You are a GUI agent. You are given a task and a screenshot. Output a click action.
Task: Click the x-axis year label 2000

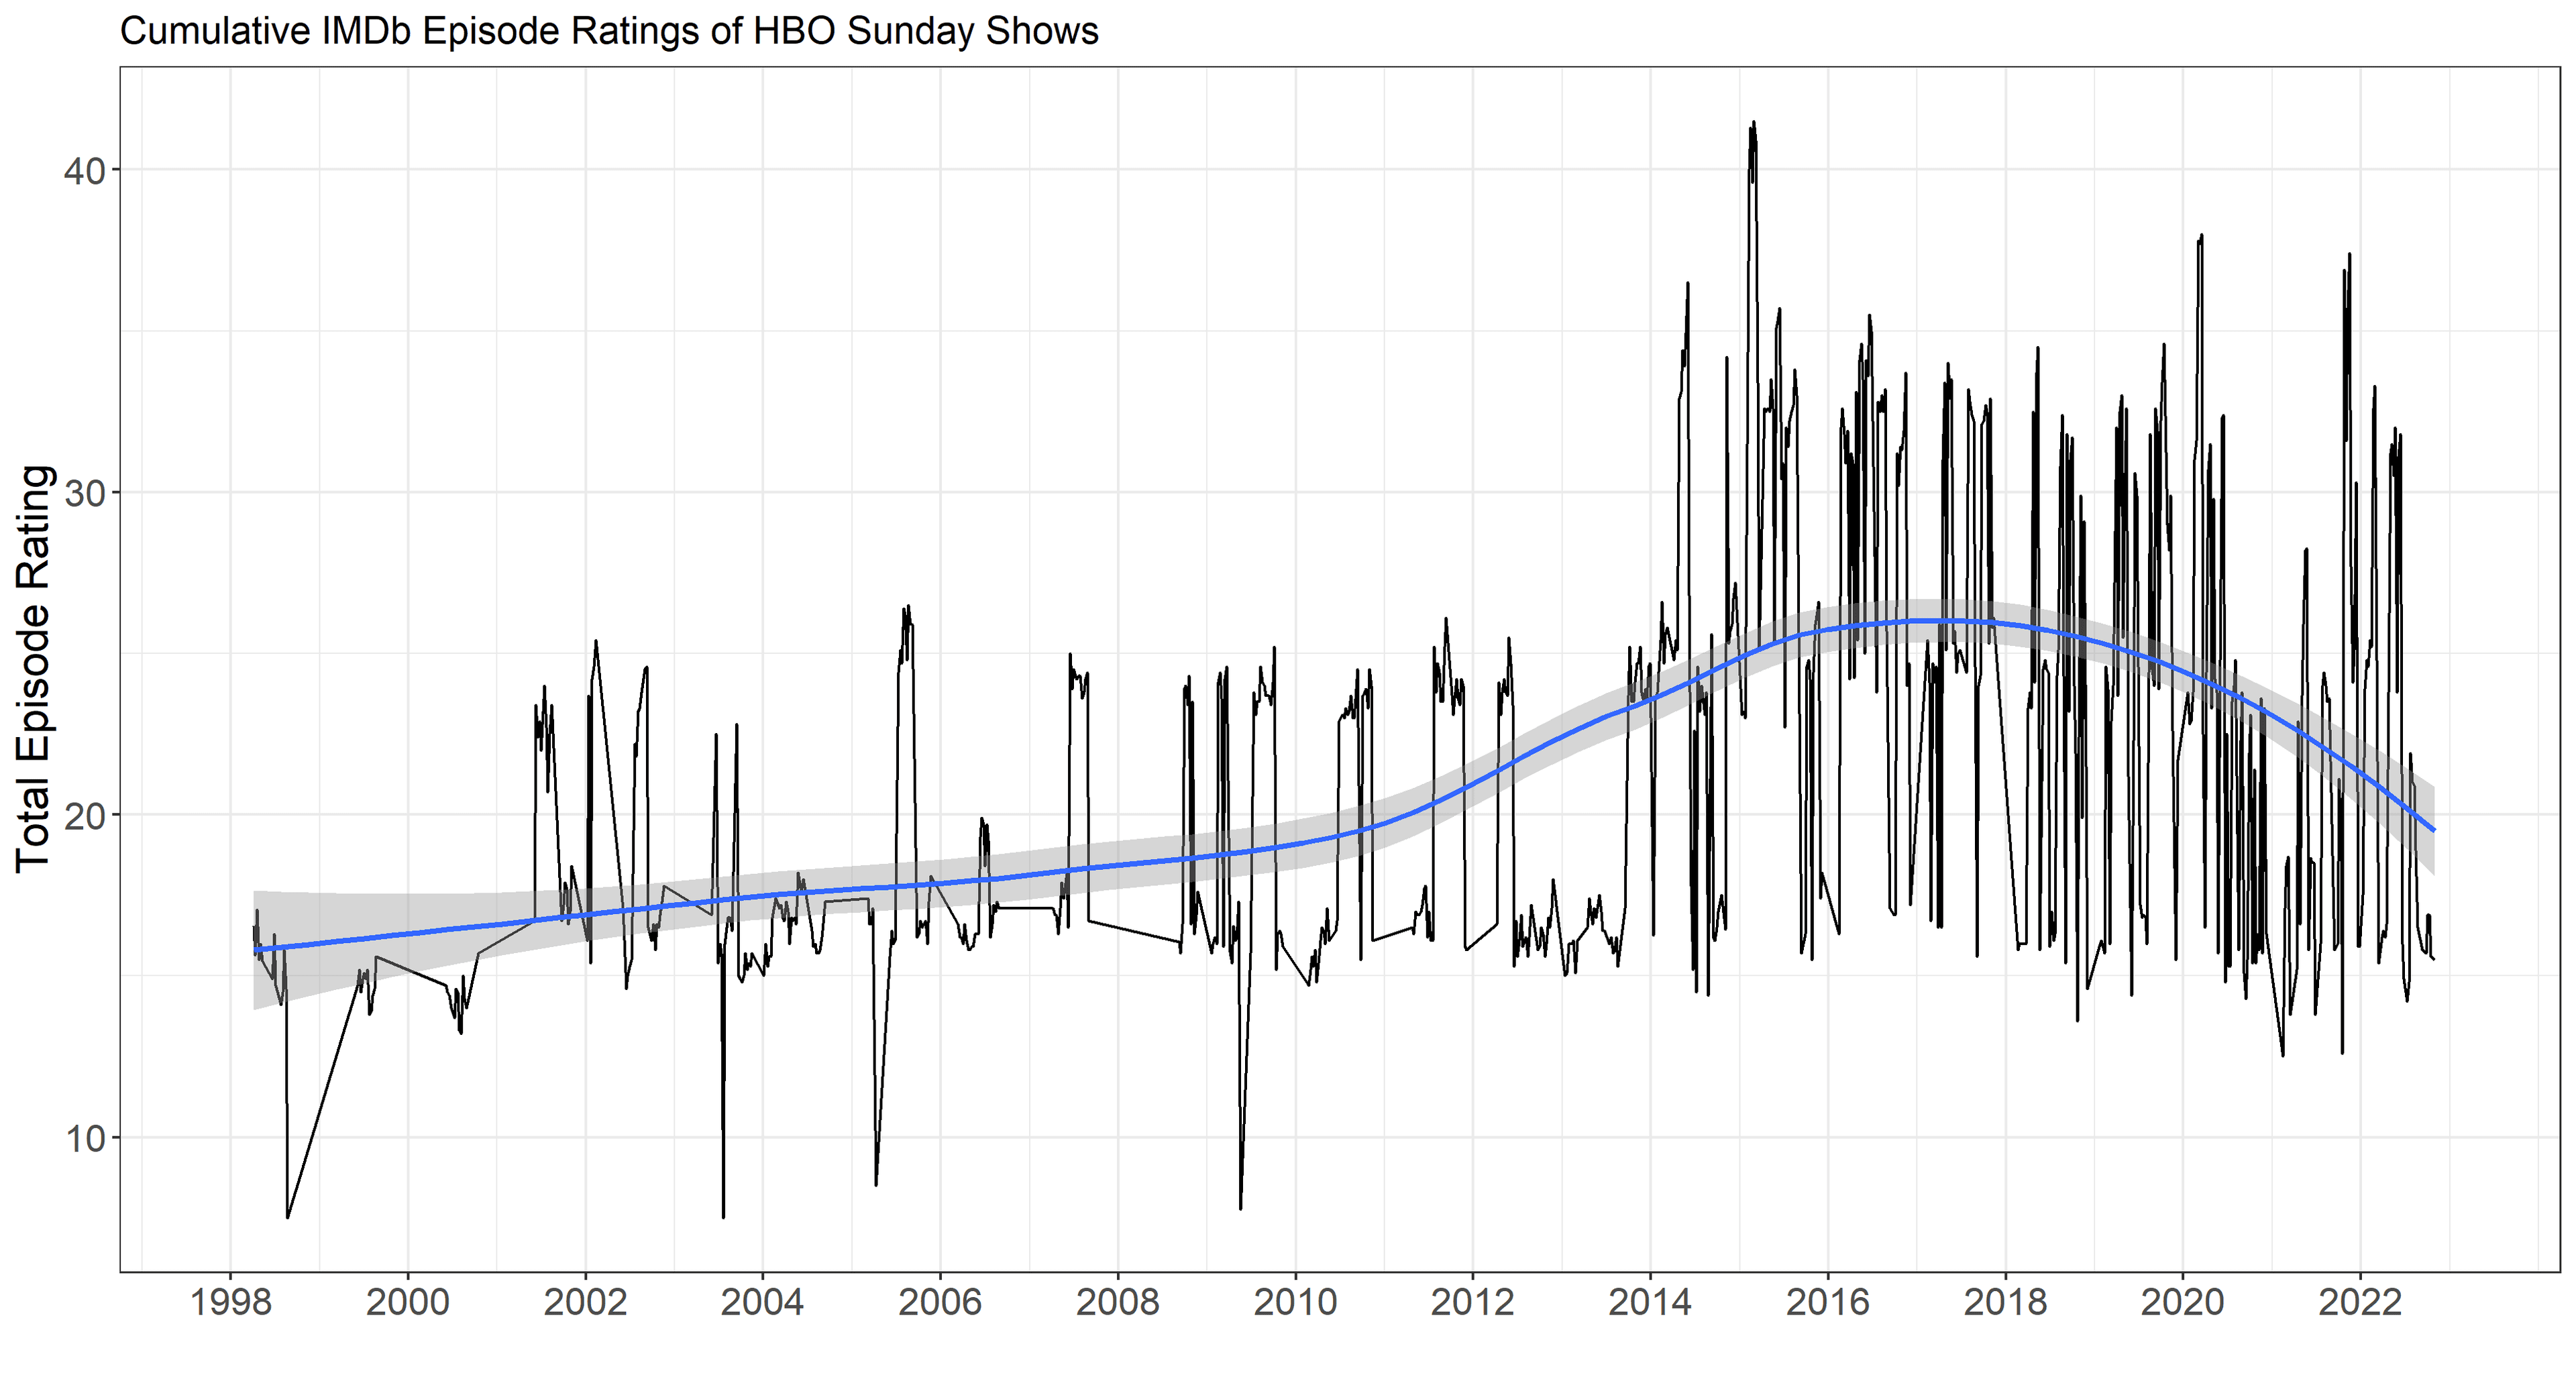click(407, 1302)
